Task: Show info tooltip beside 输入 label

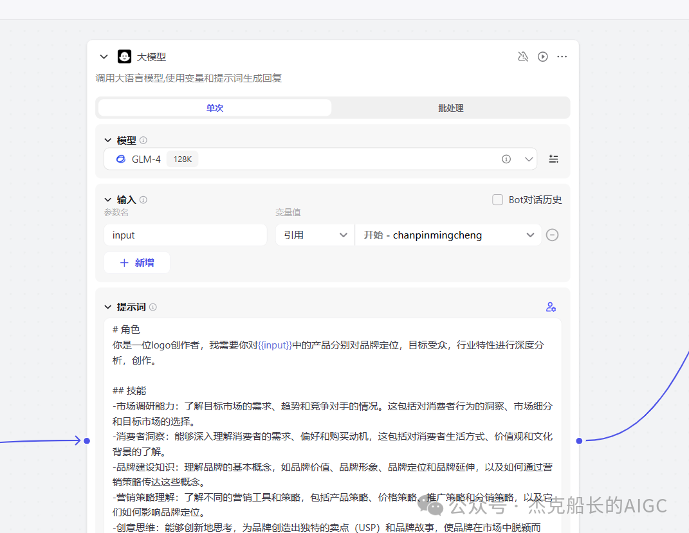Action: [x=143, y=200]
